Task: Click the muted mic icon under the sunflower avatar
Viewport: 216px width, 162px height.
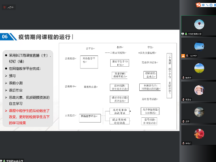Action: pos(183,78)
